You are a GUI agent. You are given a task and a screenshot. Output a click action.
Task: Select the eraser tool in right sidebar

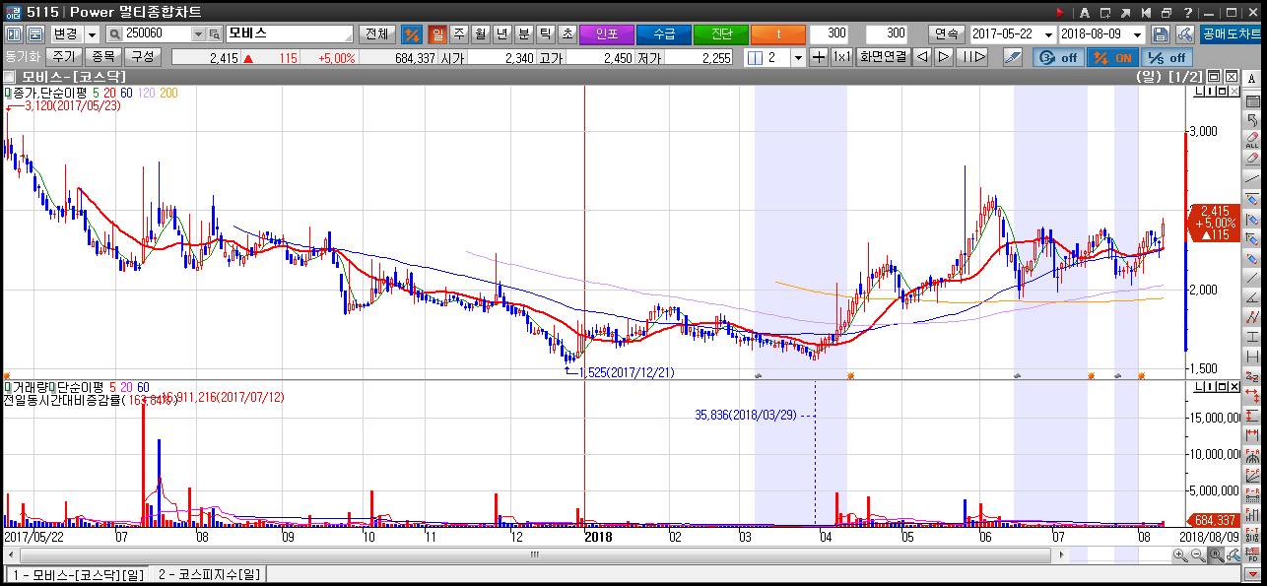(1252, 158)
